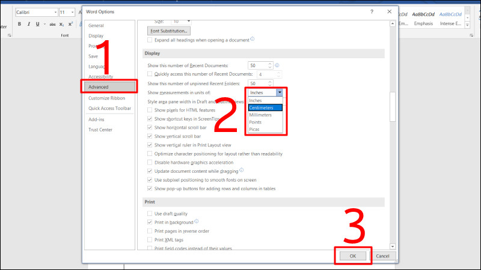Screen dimensions: 481x270
Task: Enable Show pixels for HTML features
Action: (x=150, y=110)
